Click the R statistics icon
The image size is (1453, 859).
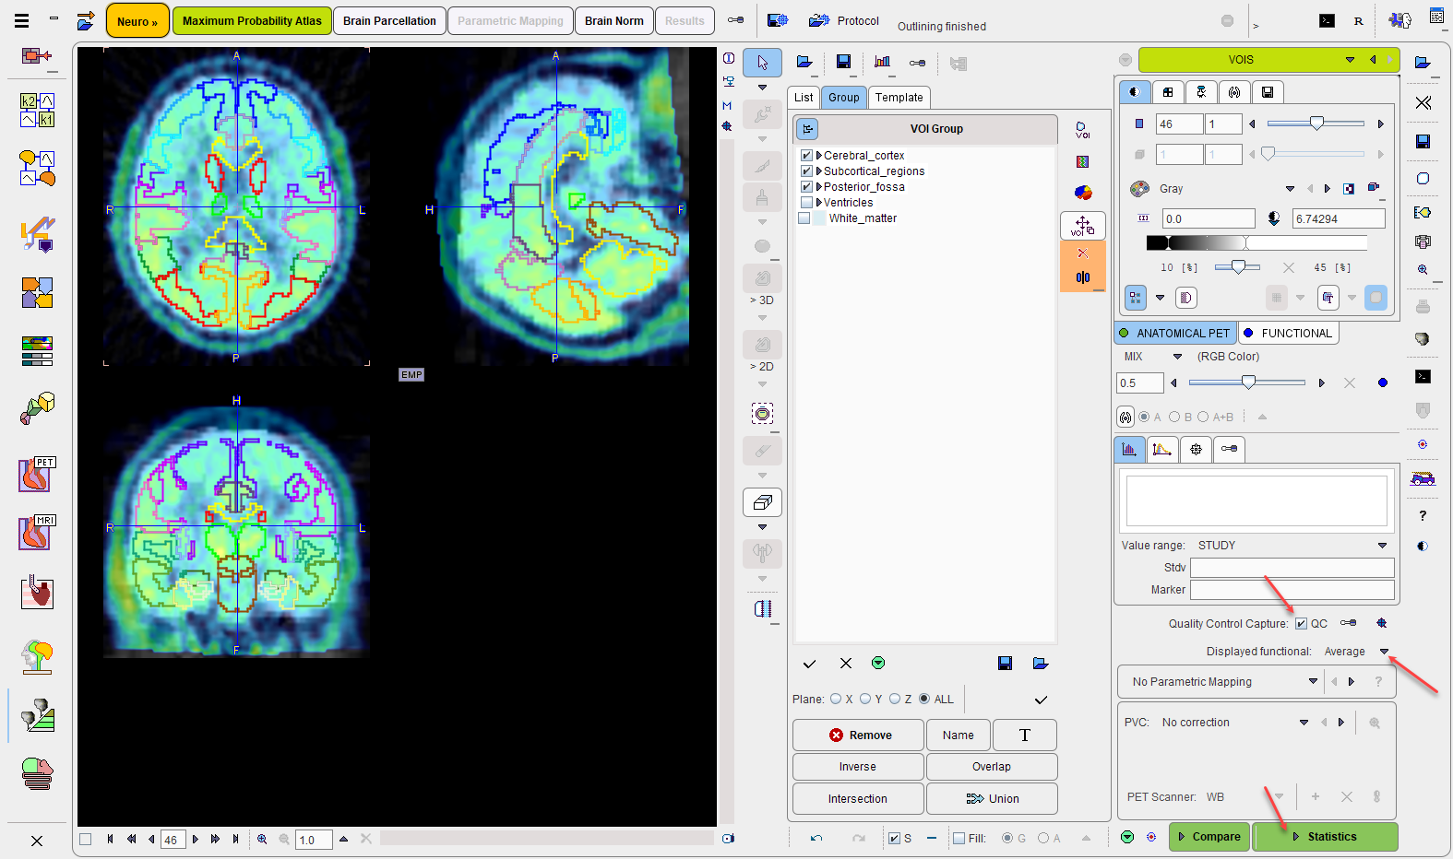pos(1359,20)
